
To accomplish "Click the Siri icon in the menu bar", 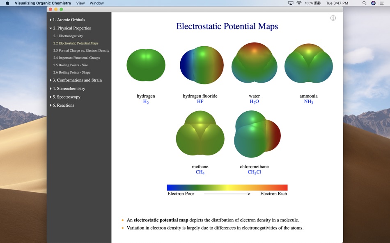I will [373, 3].
